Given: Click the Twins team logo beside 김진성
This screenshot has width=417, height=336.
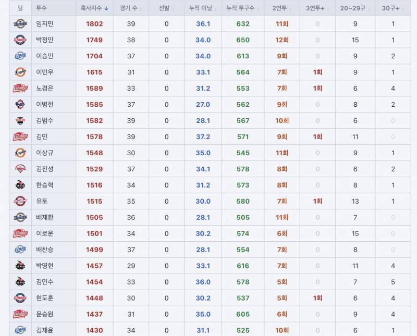Looking at the screenshot, I should pyautogui.click(x=20, y=169).
